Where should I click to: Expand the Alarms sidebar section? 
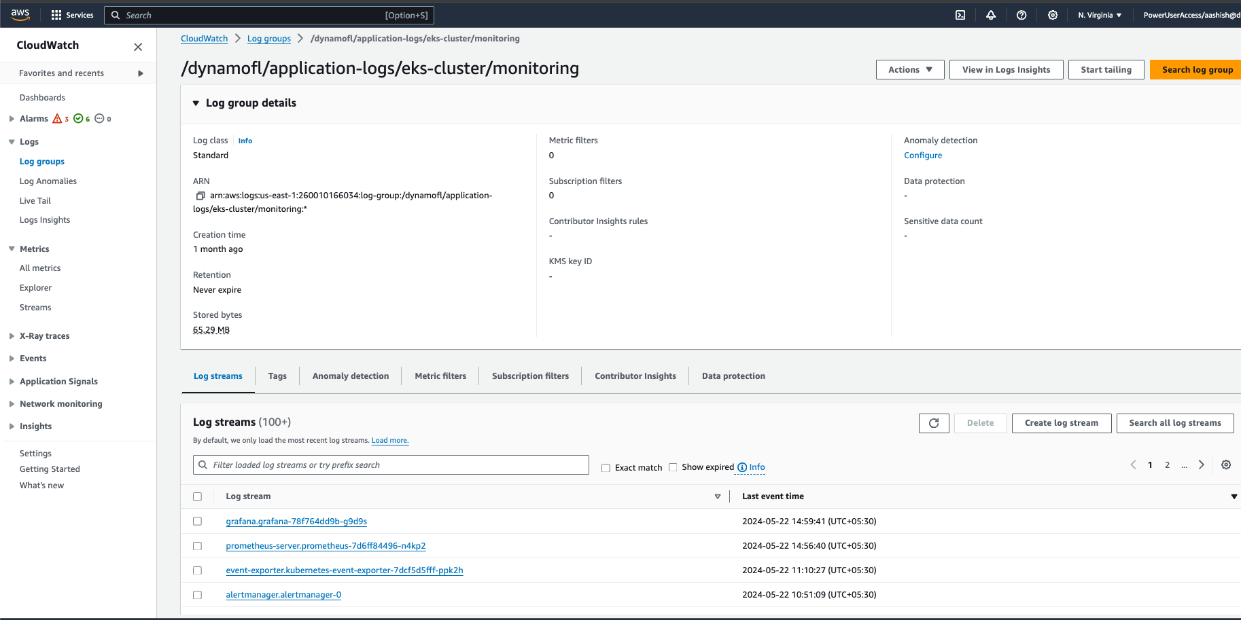coord(12,119)
